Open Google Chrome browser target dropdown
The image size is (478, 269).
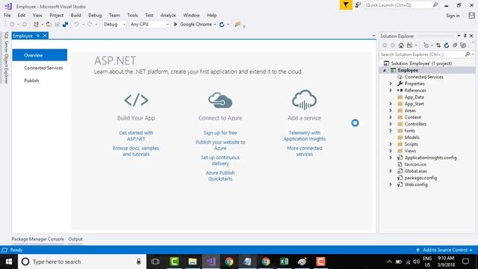click(x=215, y=25)
